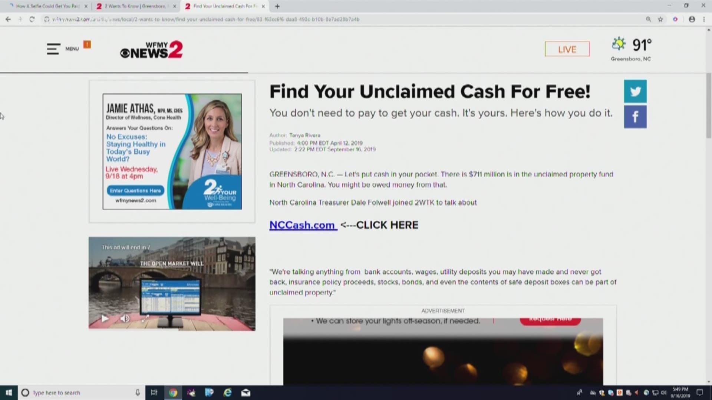The width and height of the screenshot is (712, 400).
Task: Select Find Your Unclaimed Cash tab
Action: pos(224,6)
